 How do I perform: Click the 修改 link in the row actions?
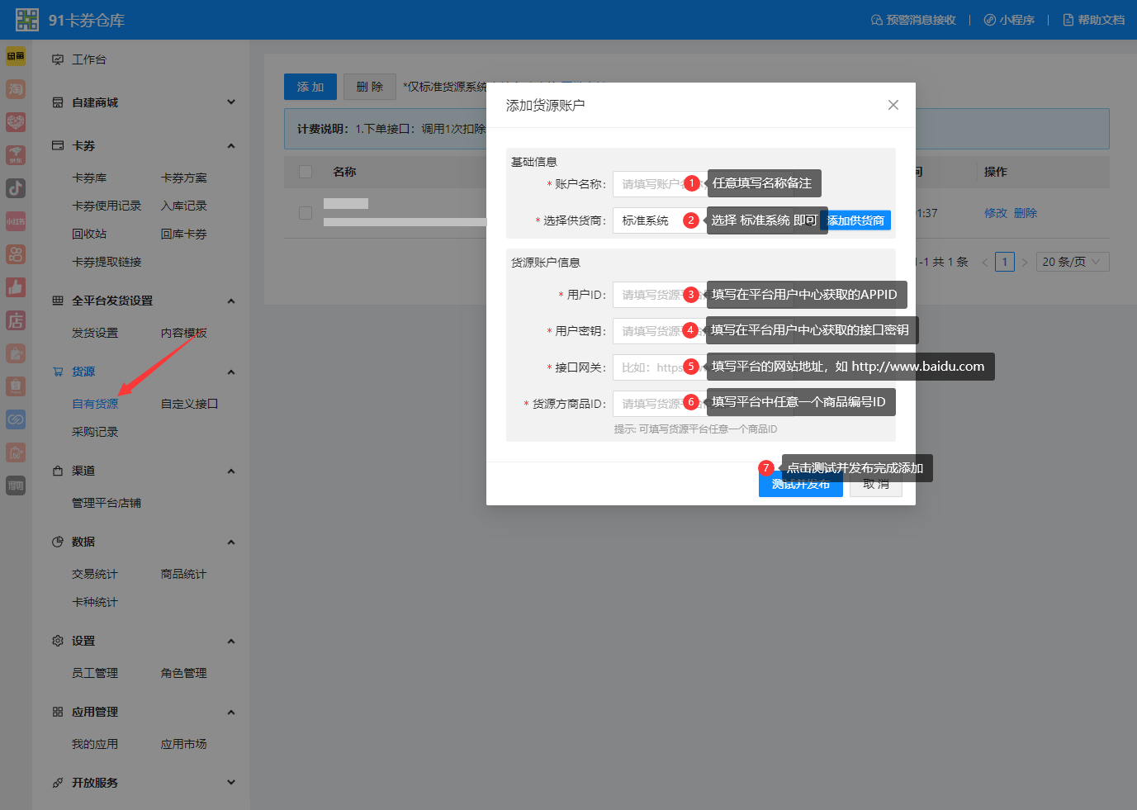pyautogui.click(x=996, y=212)
